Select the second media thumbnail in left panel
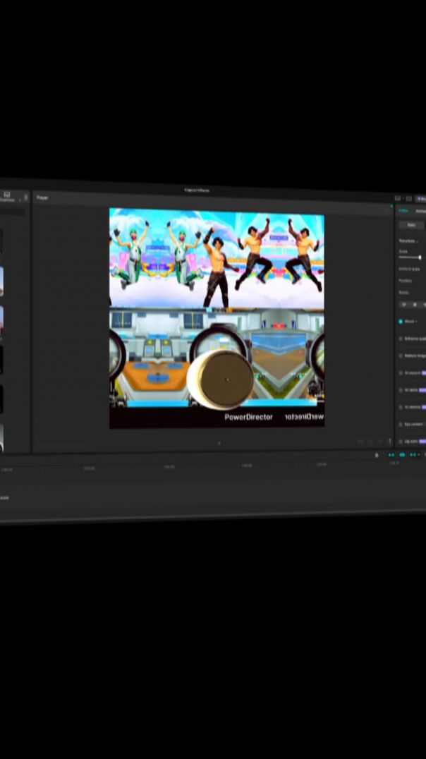 pos(0,282)
